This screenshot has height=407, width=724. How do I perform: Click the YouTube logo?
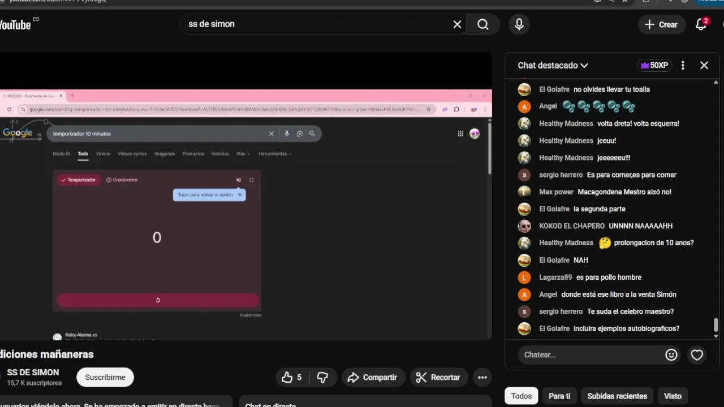(x=15, y=24)
